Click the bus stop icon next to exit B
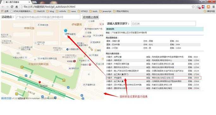This screenshot has width=216, height=115. point(26,76)
